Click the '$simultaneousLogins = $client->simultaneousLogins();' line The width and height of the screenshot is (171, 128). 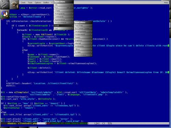62,63
